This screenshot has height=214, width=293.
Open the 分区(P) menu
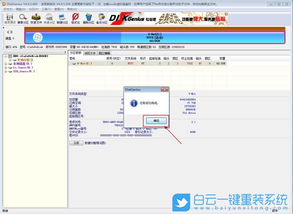pos(33,9)
